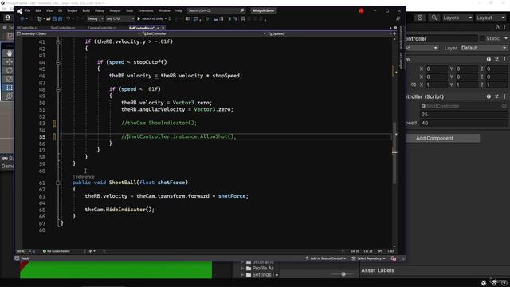Click the bookmark toolbar icon
510x287 pixels.
pyautogui.click(x=243, y=19)
